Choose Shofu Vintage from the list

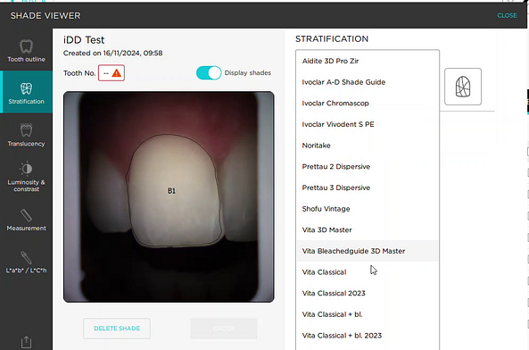pos(368,209)
